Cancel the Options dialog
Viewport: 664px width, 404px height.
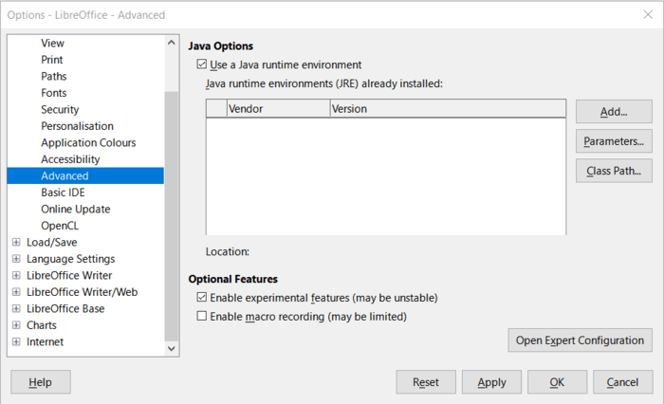click(622, 382)
